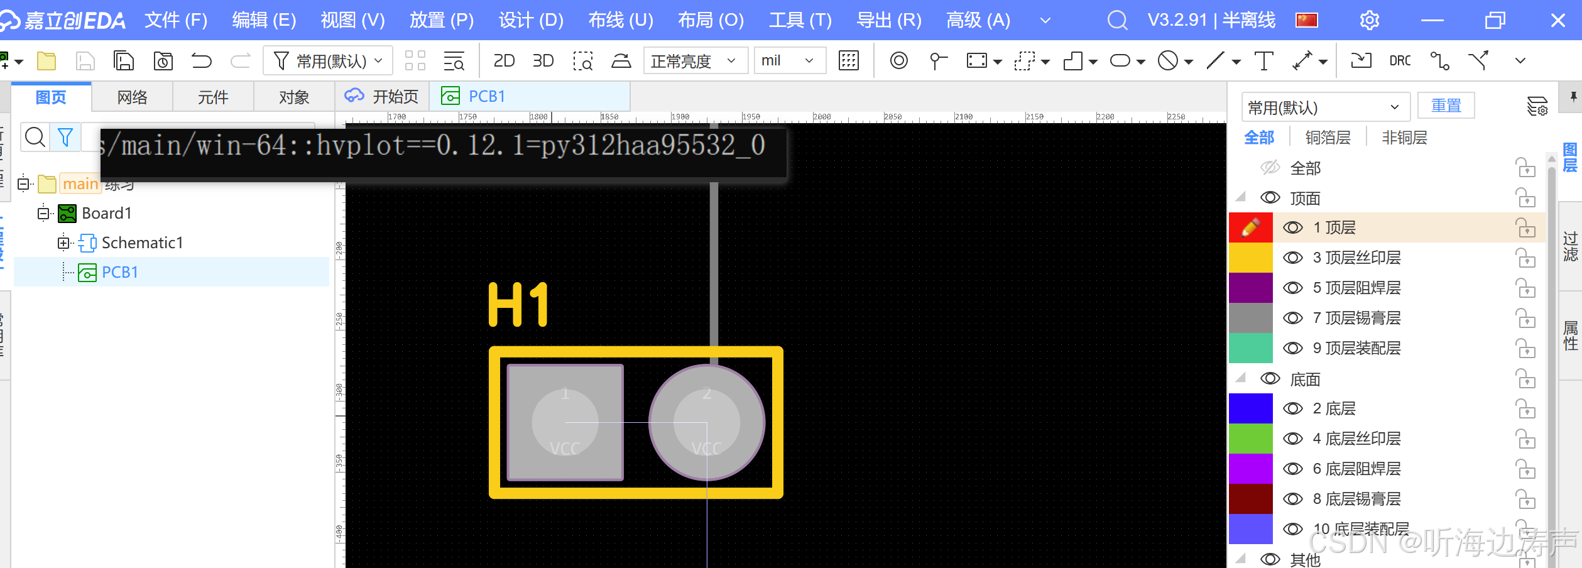Collapse the 底面 layer group
The width and height of the screenshot is (1582, 568).
point(1241,378)
